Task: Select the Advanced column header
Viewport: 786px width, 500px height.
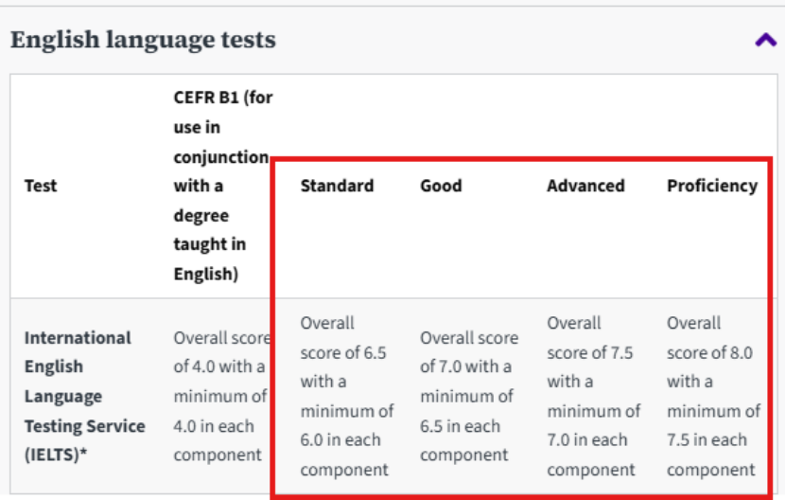Action: click(x=585, y=186)
